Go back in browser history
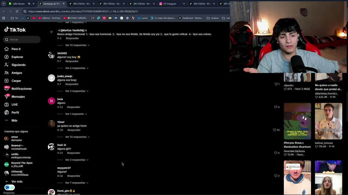The width and height of the screenshot is (348, 195). 4,11
